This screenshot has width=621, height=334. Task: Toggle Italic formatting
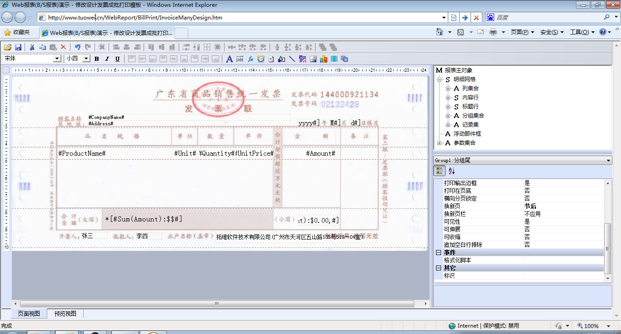[107, 59]
